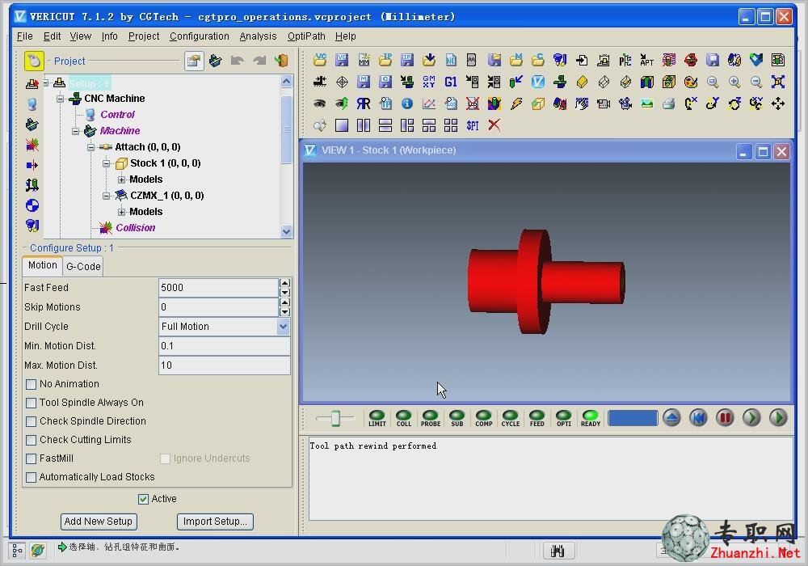
Task: Click the red X icon in toolbar
Action: coord(494,125)
